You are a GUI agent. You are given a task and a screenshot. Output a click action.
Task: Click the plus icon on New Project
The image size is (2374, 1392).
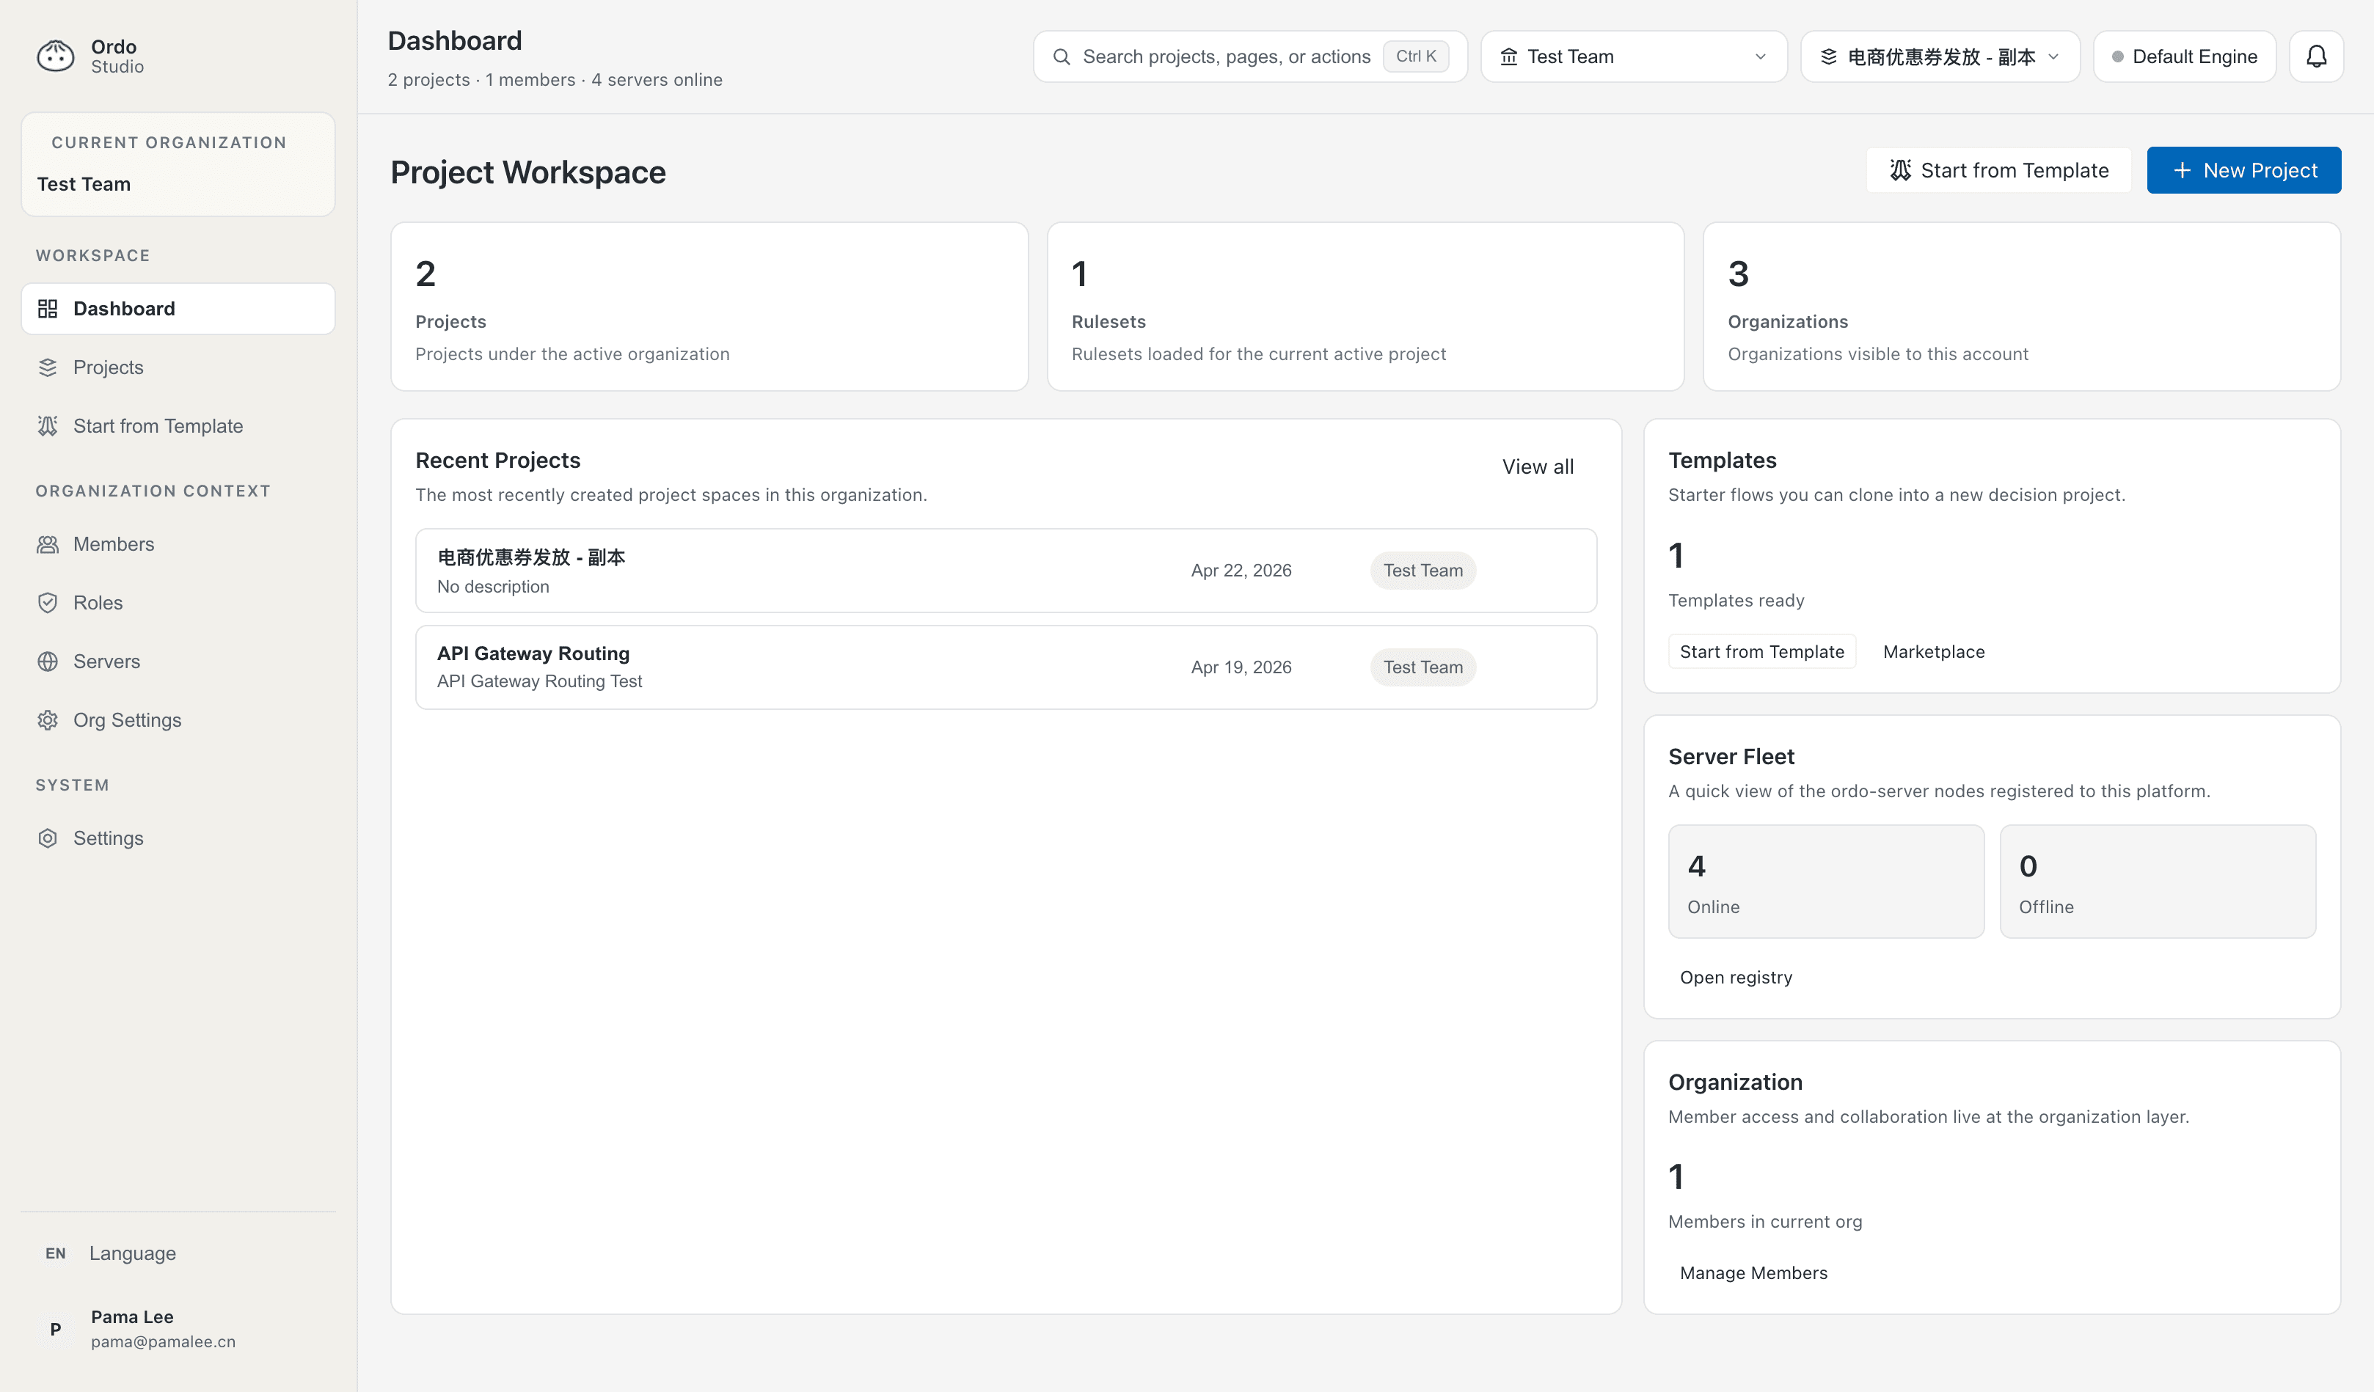tap(2181, 170)
